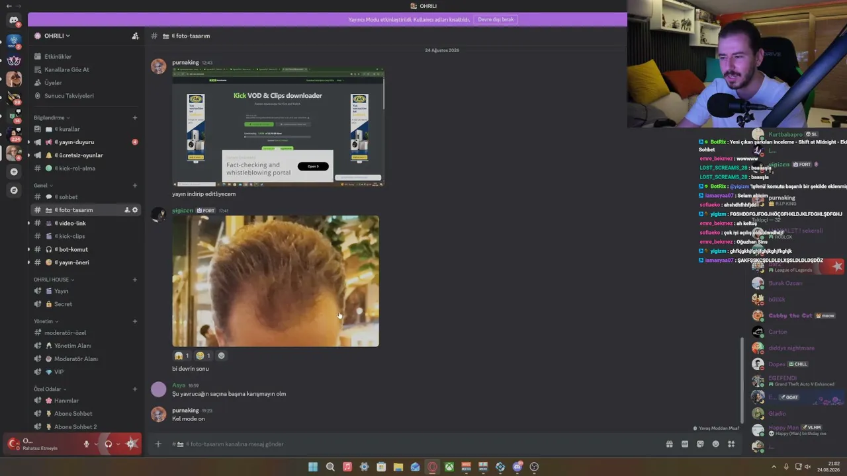Toggle microphone mute in user panel
The image size is (847, 476).
pos(86,444)
